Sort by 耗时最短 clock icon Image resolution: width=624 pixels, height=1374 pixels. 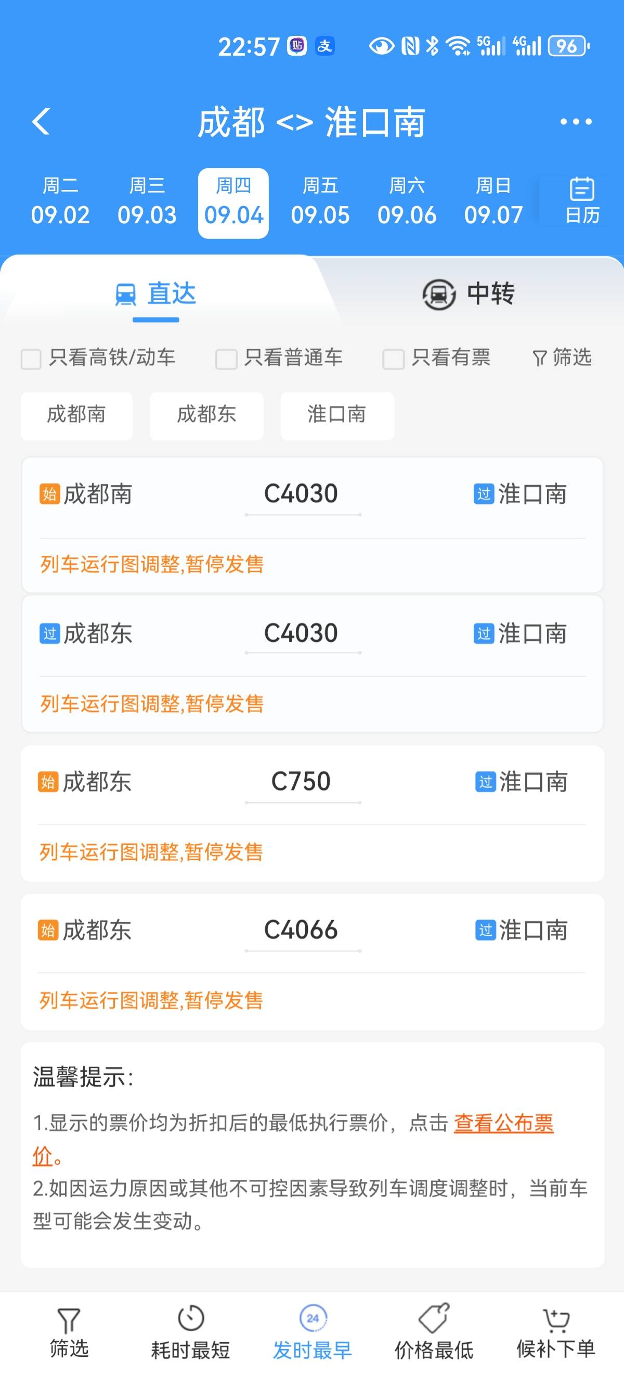[x=190, y=1318]
